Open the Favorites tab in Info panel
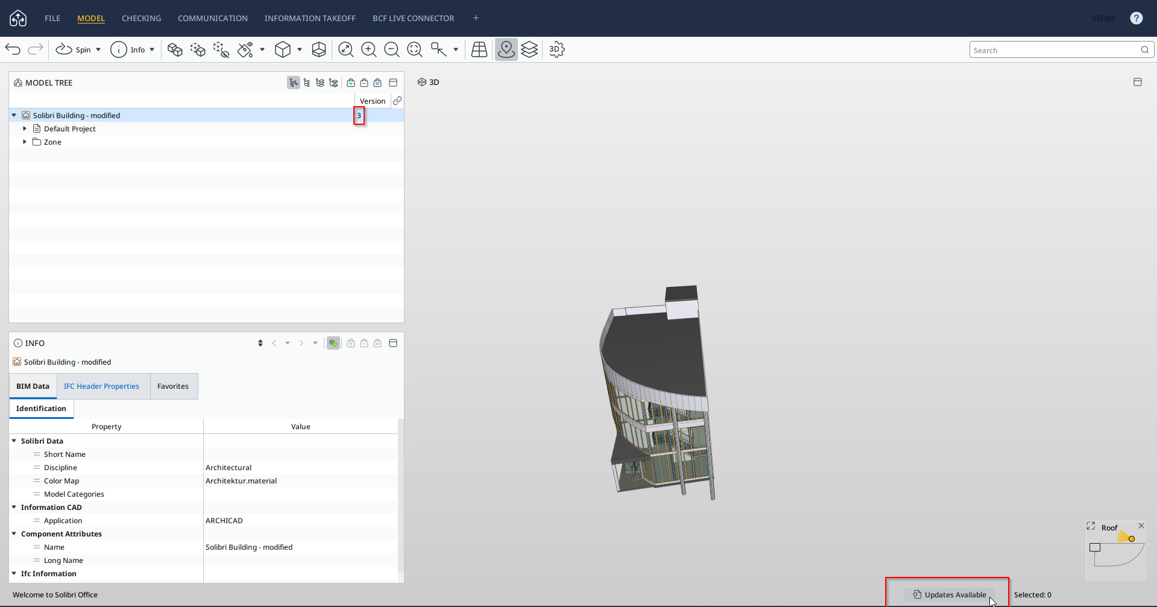Viewport: 1157px width, 607px height. click(x=173, y=386)
